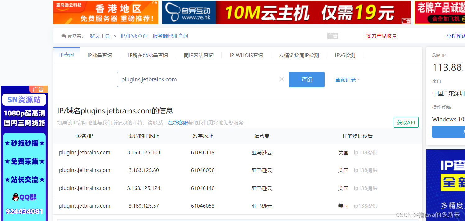Click IP address 3.163.125.80

point(144,170)
